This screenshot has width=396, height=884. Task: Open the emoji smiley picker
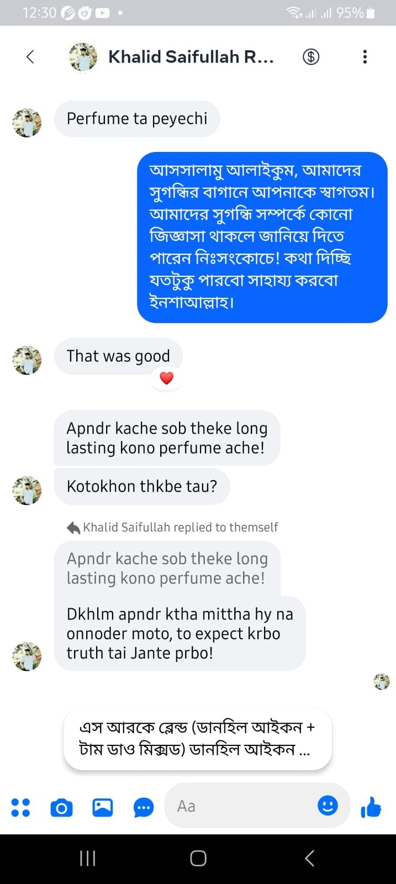pos(328,806)
